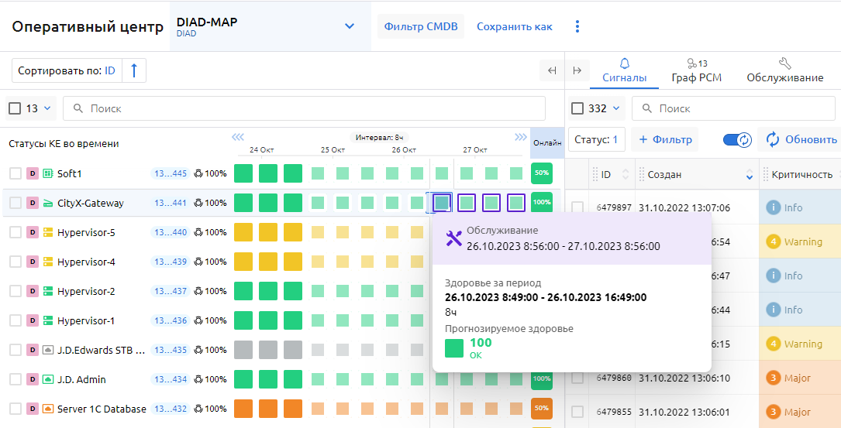Click the Фильтр CMDB button
841x428 pixels.
(421, 26)
